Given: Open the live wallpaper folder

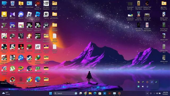Looking at the screenshot, I should tap(46, 70).
